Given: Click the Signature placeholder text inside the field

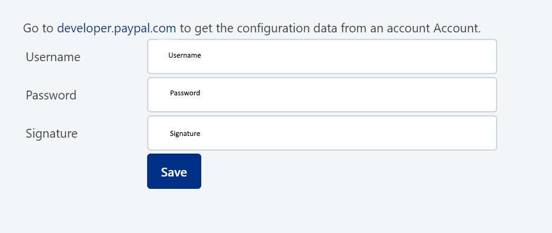Looking at the screenshot, I should [185, 134].
